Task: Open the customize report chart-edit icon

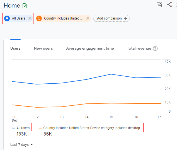Action: [159, 5]
